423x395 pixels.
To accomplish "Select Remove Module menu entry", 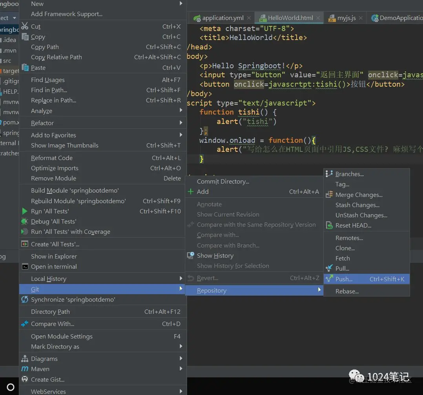I will coord(103,178).
